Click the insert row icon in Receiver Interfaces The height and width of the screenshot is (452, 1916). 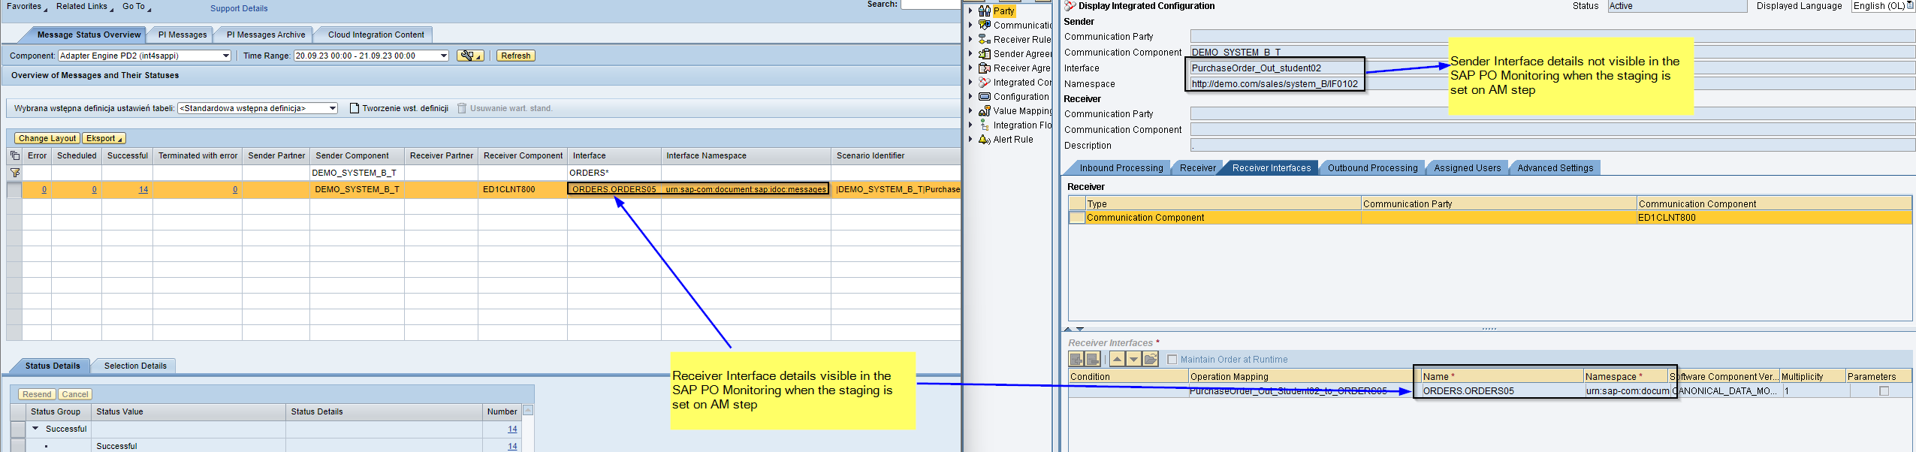point(1076,360)
